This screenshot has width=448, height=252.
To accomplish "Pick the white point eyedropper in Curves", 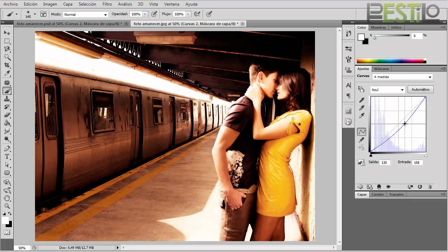I will 362,115.
